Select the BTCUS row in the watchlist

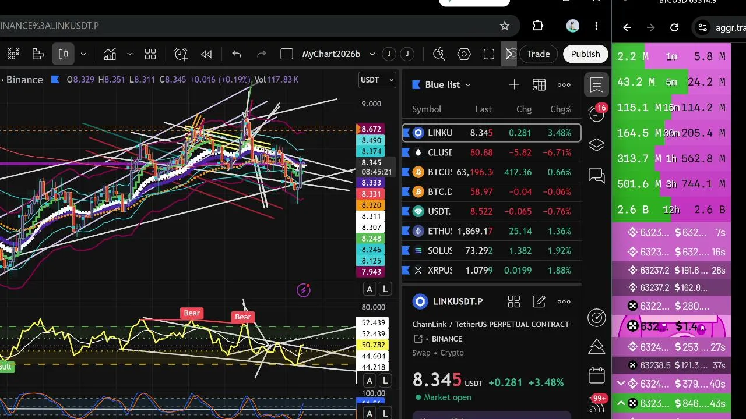(x=492, y=172)
